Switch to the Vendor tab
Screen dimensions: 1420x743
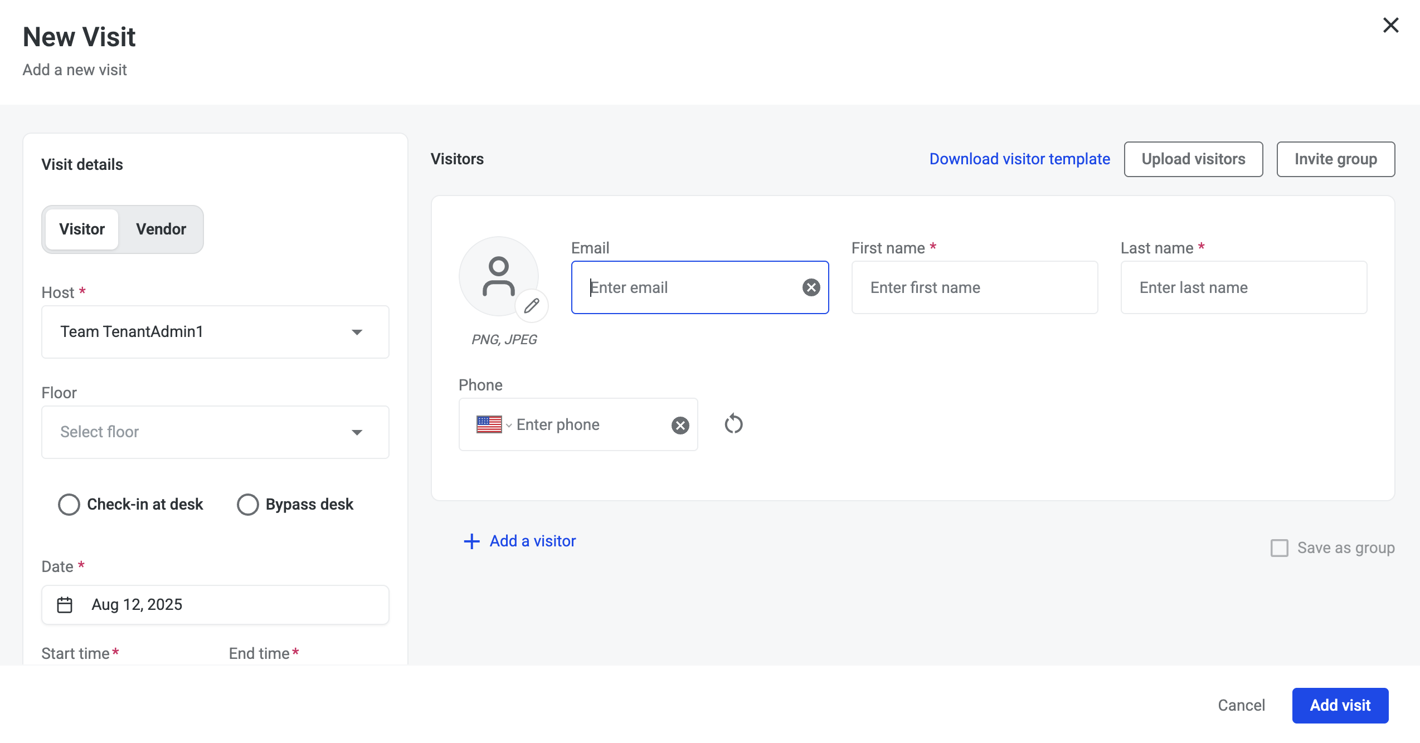pos(161,229)
